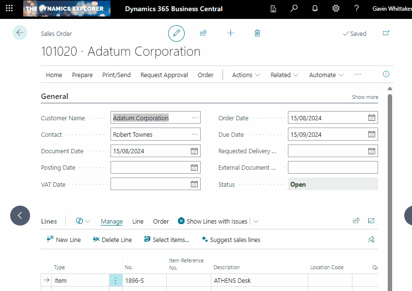412x291 pixels.
Task: Select the Request Approval menu item
Action: tap(164, 75)
